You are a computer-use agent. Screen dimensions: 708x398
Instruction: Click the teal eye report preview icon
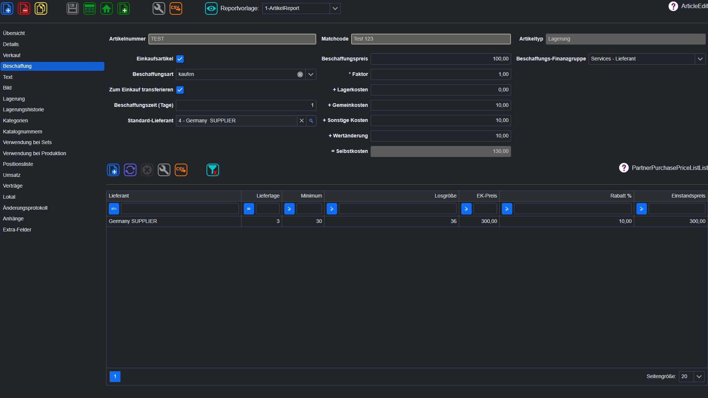(211, 8)
